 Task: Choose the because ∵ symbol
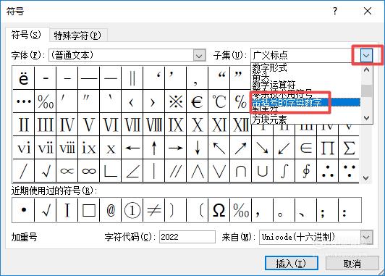[x=349, y=171]
